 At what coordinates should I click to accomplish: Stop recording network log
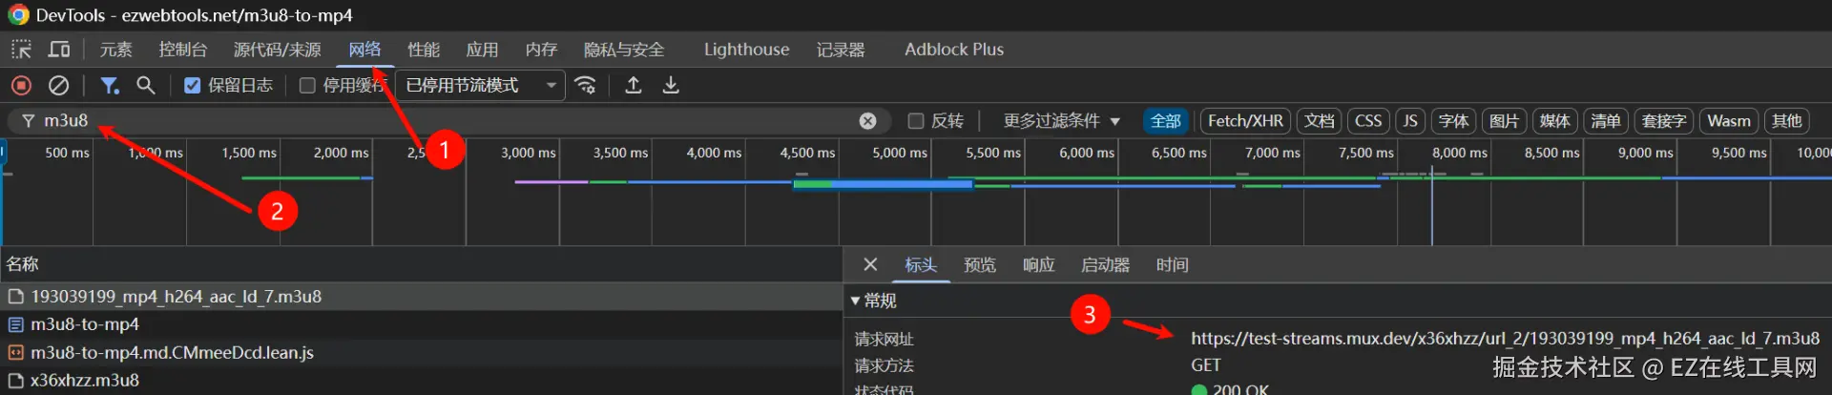[x=21, y=86]
